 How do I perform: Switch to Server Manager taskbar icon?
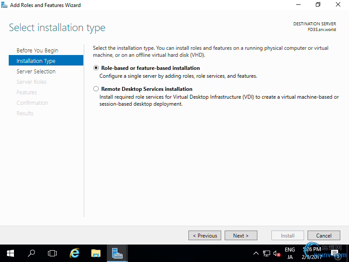117,253
